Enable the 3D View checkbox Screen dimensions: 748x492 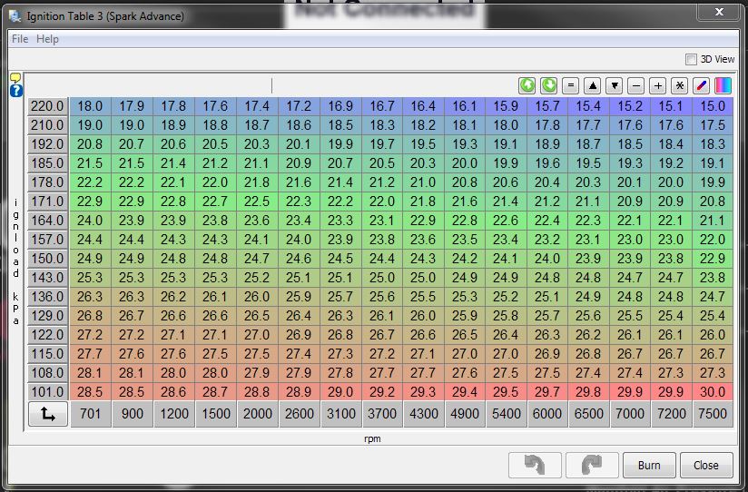[x=692, y=59]
